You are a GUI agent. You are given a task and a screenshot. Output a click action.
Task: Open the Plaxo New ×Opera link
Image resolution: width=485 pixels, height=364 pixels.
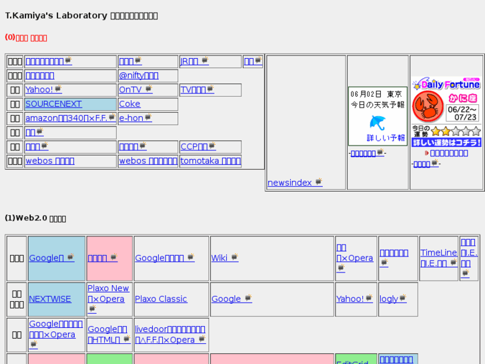(x=108, y=299)
